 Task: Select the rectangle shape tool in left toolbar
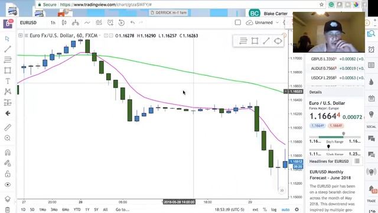coord(8,70)
